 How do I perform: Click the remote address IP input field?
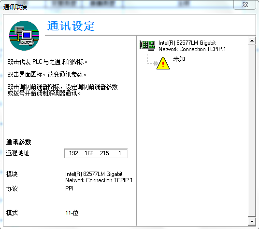(x=96, y=153)
